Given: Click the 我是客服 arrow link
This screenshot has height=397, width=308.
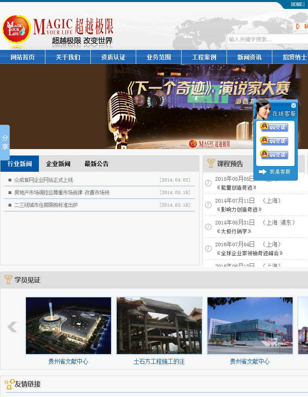Looking at the screenshot, I should tap(275, 172).
